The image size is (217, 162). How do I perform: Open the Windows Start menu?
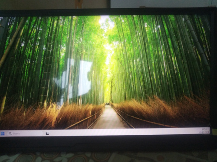(x=3, y=133)
